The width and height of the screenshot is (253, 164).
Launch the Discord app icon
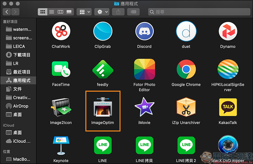(x=144, y=31)
